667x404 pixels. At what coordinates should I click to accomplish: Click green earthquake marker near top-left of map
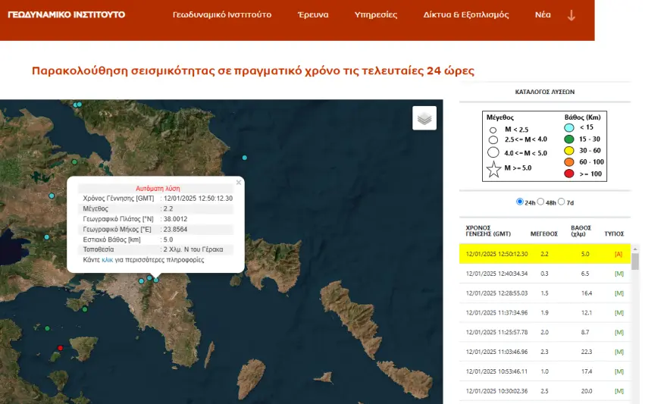[x=74, y=161]
